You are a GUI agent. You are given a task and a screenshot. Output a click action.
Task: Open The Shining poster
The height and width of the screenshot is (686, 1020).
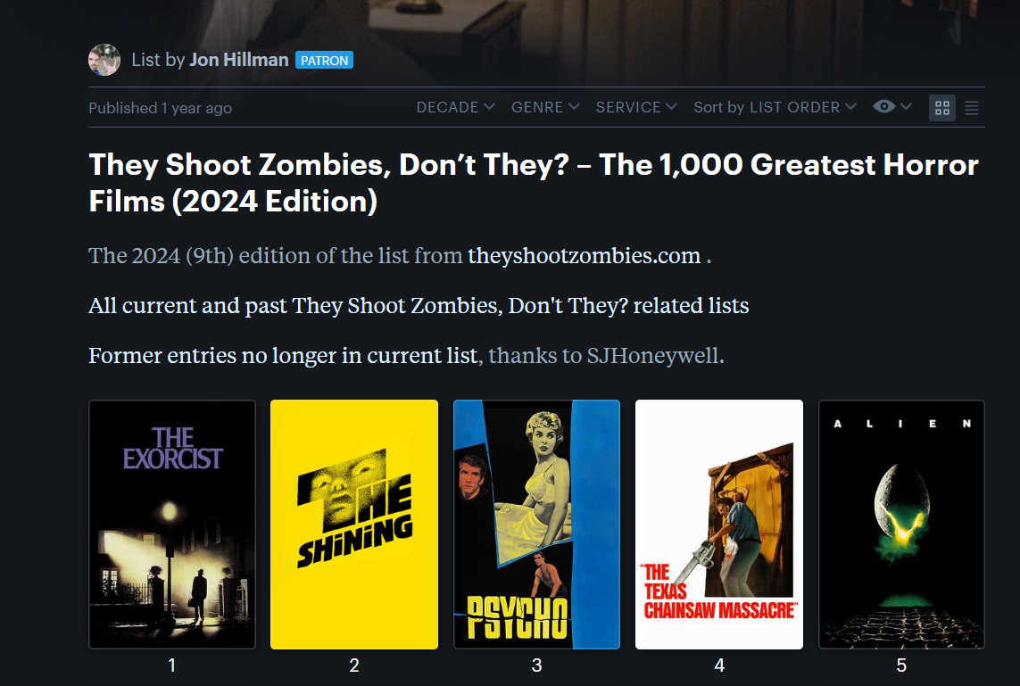[354, 525]
